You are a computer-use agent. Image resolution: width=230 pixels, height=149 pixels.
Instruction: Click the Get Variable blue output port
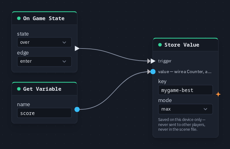point(77,109)
